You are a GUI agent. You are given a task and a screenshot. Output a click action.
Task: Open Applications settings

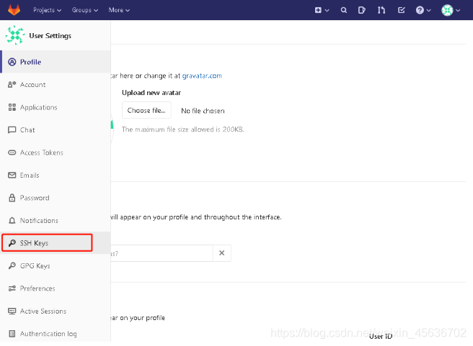click(x=56, y=107)
